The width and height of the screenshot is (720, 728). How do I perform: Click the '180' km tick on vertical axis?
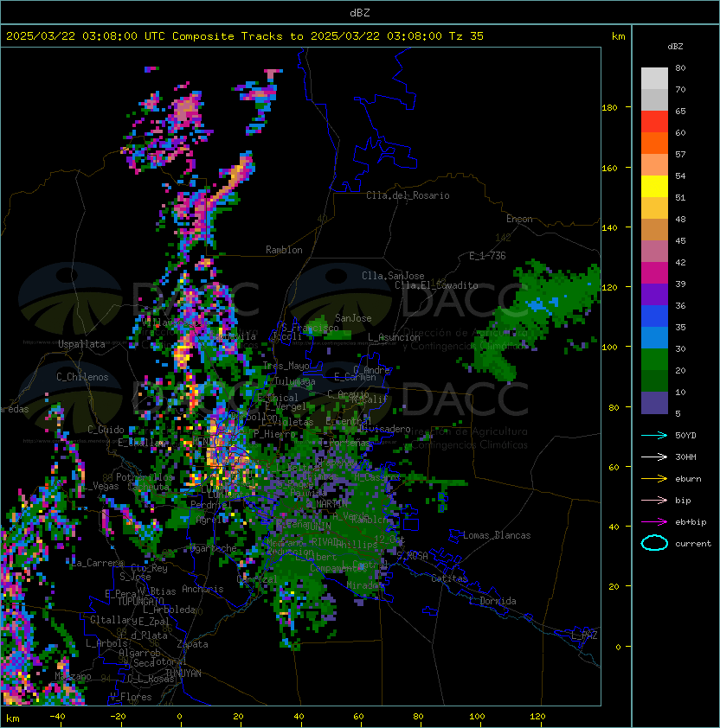tap(609, 108)
